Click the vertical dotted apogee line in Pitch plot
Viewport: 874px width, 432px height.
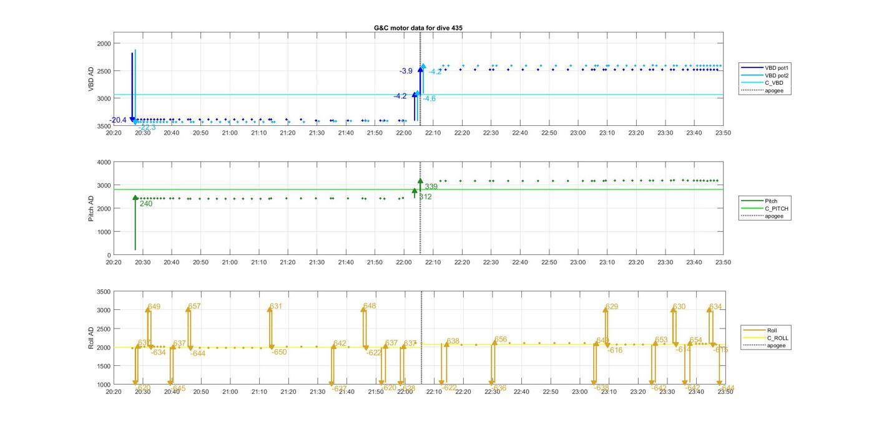420,208
